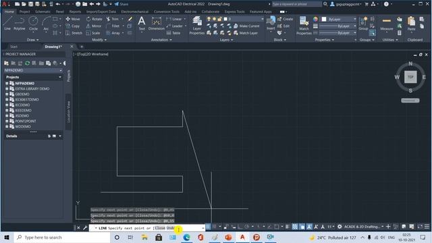432x243 pixels.
Task: Click the Plot printer icon in quick access toolbar
Action: (x=78, y=4)
